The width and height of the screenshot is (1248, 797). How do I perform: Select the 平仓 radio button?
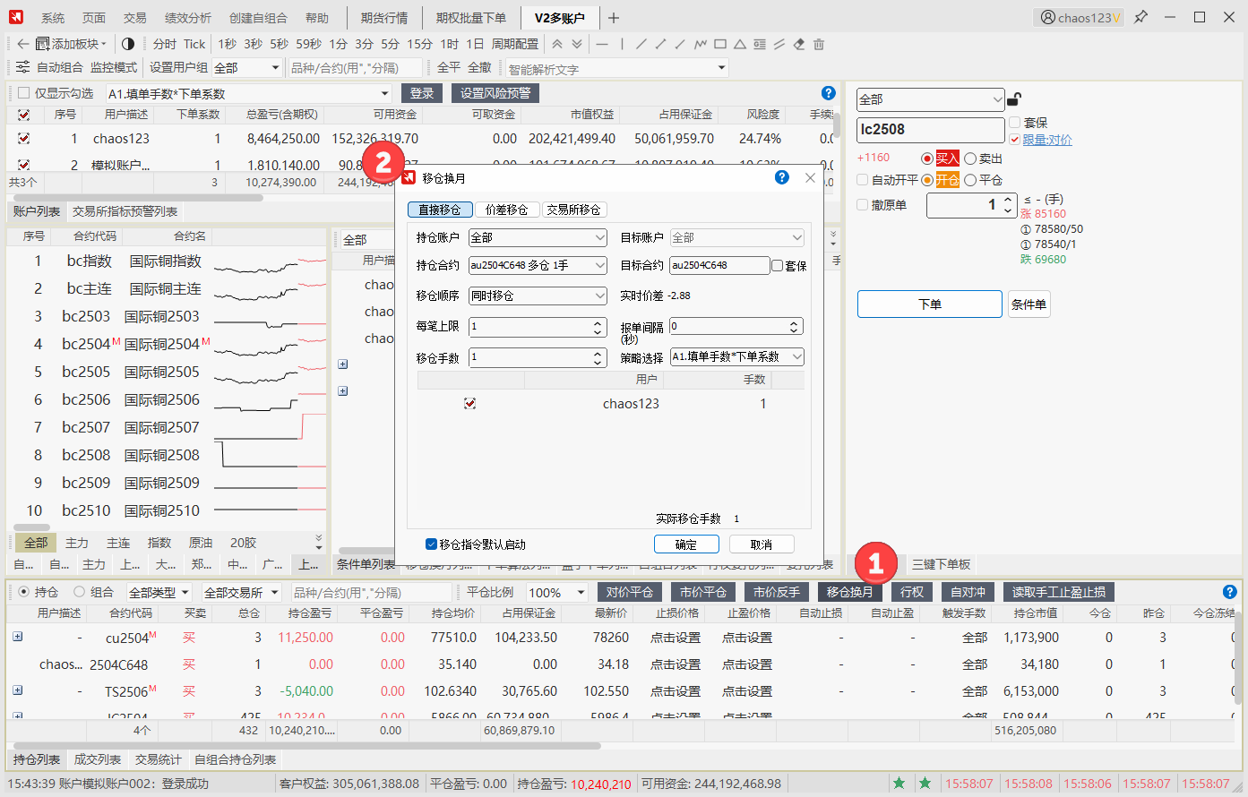point(970,180)
